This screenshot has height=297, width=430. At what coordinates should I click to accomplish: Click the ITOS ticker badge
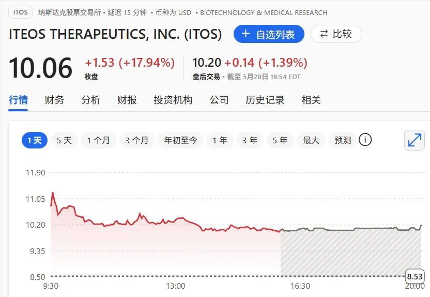(x=21, y=12)
